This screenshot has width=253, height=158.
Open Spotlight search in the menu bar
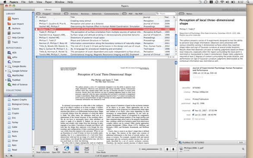pos(248,2)
